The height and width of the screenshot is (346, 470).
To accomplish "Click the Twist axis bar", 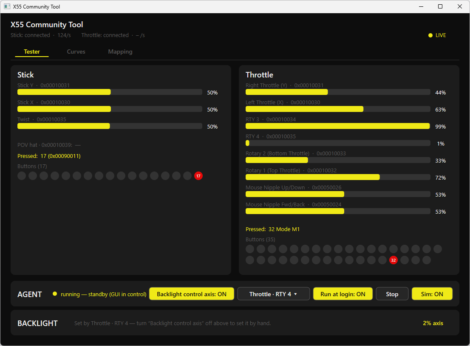I will [x=110, y=126].
